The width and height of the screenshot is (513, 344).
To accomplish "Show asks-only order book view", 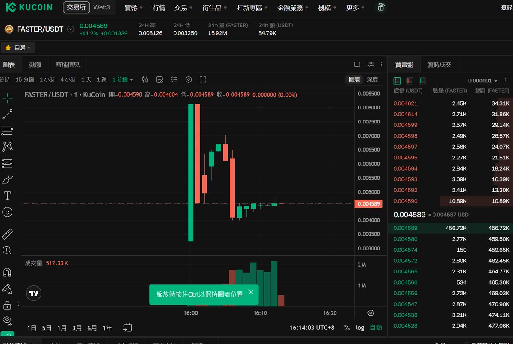I will 410,80.
